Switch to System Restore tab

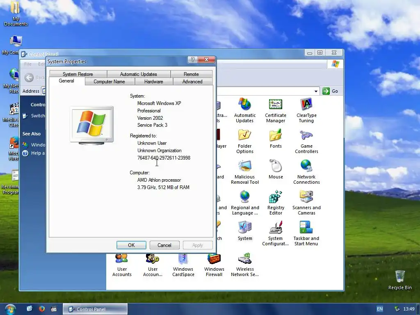click(78, 74)
